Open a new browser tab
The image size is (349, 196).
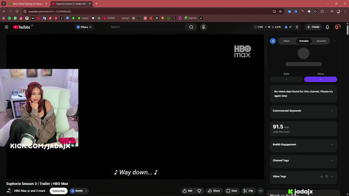point(96,4)
